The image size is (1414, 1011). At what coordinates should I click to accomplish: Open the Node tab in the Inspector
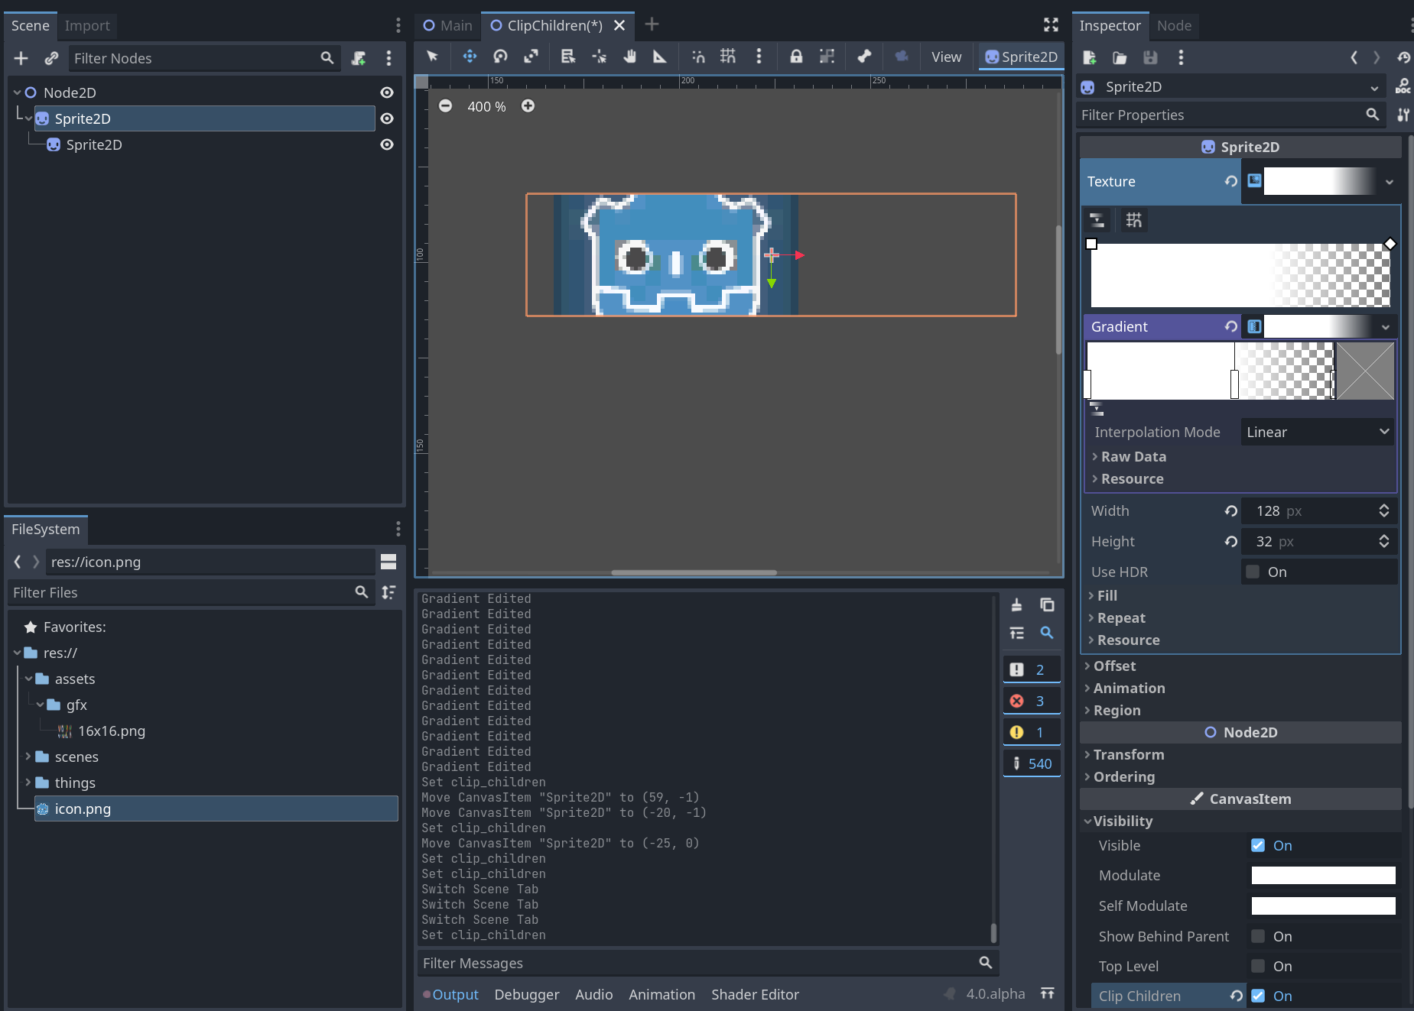click(1173, 25)
